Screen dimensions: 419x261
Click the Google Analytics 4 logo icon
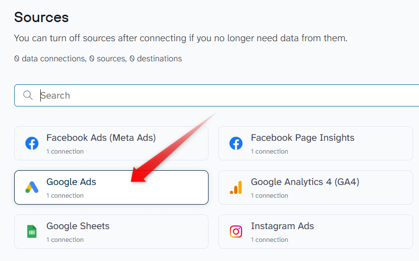click(x=236, y=187)
